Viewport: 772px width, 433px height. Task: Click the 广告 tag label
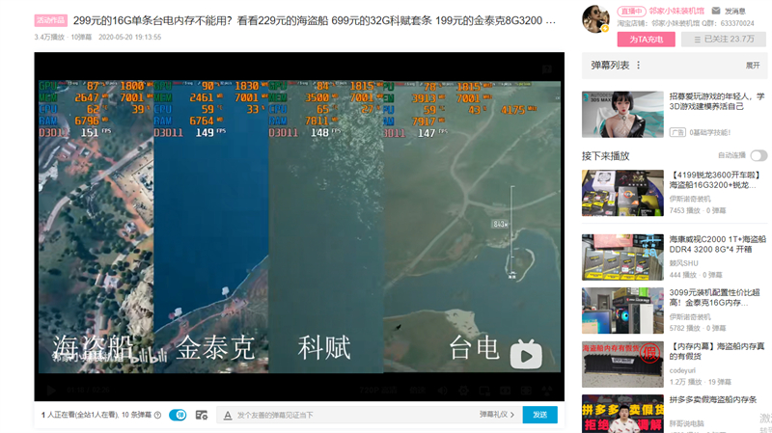tap(677, 132)
